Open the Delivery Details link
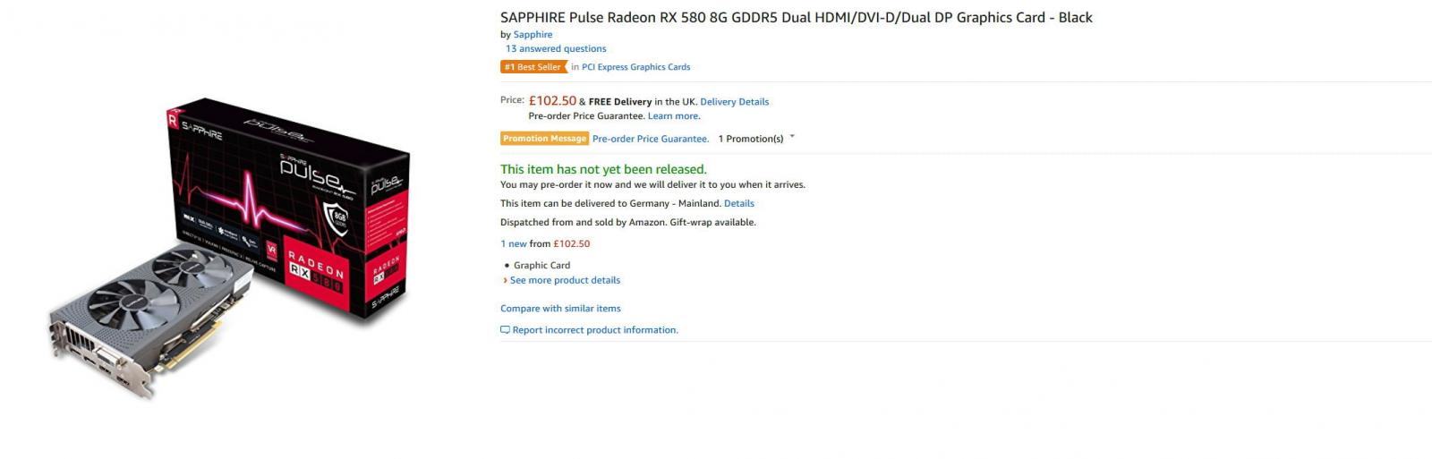 point(734,102)
